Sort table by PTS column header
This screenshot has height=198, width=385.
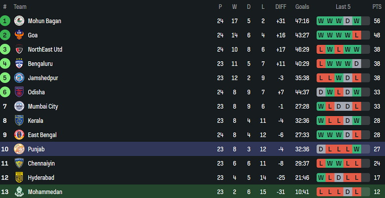[377, 6]
